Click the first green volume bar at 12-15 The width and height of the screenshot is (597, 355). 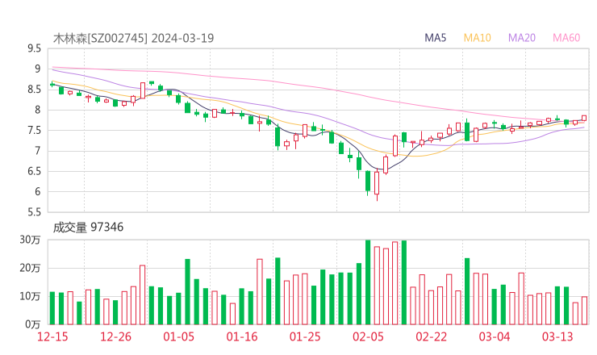(x=52, y=308)
